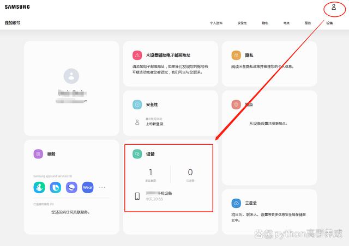
Task: Click the orange lock privacy icon
Action: pos(236,55)
